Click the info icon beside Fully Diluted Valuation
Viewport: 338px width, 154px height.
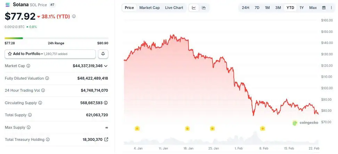[x=47, y=78]
